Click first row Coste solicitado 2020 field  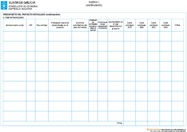141,36
